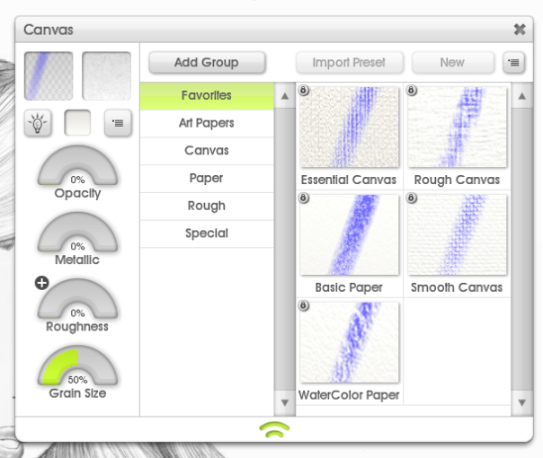Open menu beside the canvas color swatch
543x458 pixels.
coord(118,123)
